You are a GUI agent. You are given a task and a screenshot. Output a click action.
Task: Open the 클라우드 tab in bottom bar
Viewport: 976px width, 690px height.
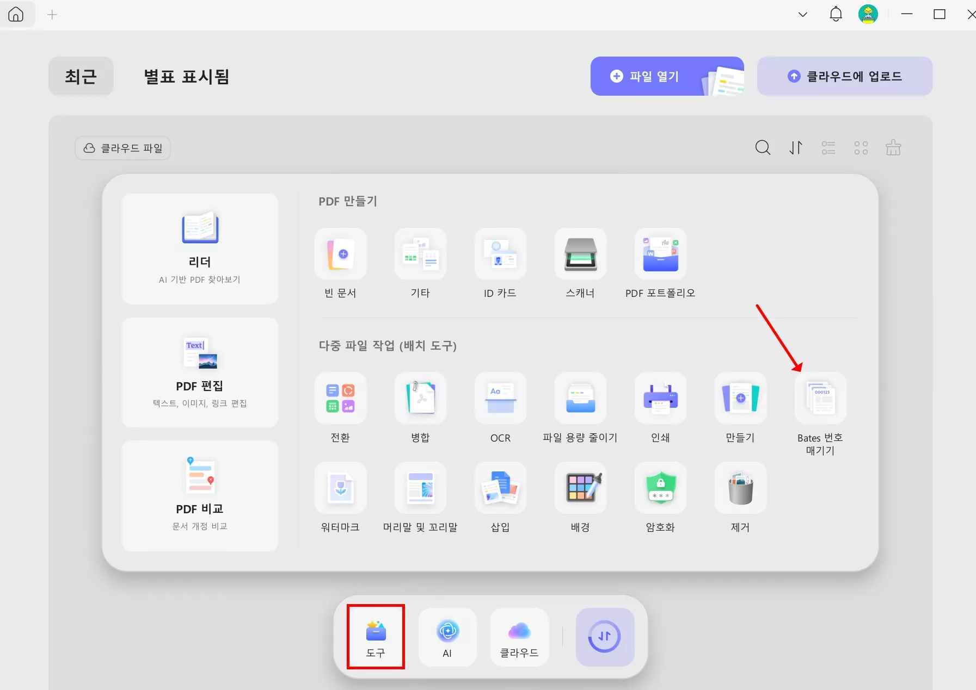click(519, 637)
